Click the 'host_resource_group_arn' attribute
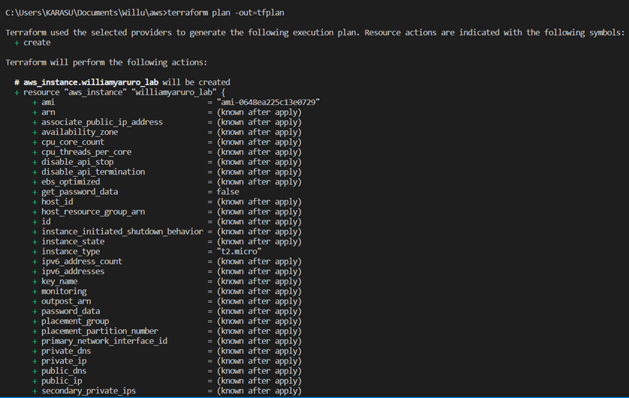Viewport: 629px width, 398px height. pyautogui.click(x=93, y=212)
